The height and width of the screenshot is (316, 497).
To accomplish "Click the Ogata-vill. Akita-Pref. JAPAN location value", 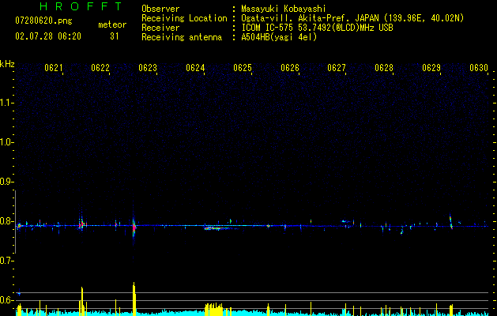I will pos(352,18).
